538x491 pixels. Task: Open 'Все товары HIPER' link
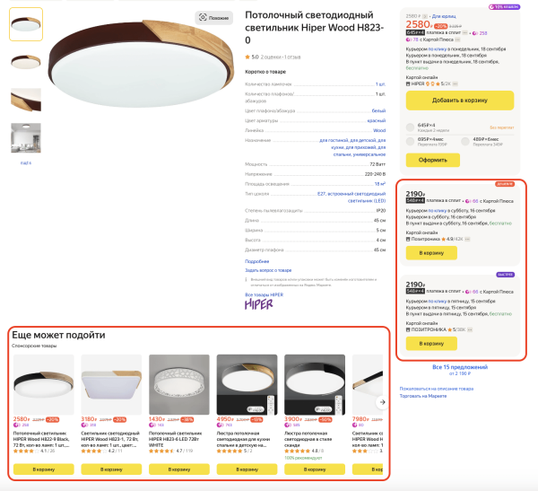point(265,294)
